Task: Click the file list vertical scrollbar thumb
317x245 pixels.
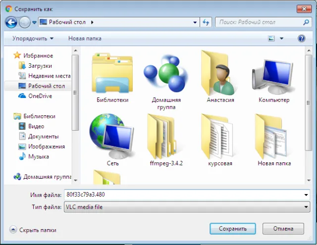Action: 309,103
